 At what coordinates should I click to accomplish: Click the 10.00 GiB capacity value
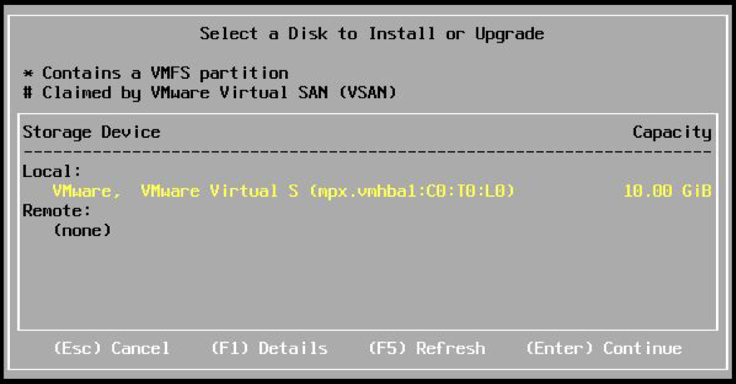[667, 191]
